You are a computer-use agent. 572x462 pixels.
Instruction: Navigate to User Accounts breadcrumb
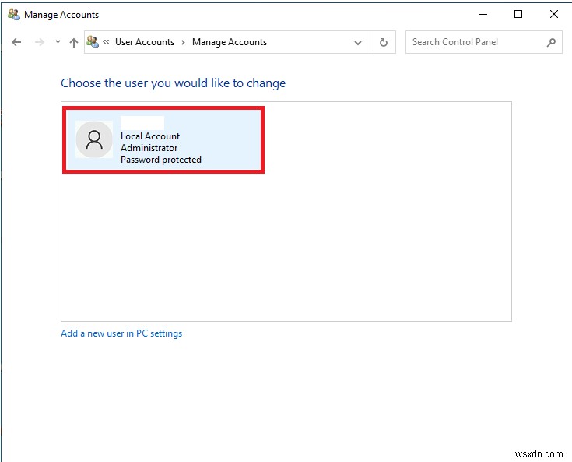click(145, 42)
